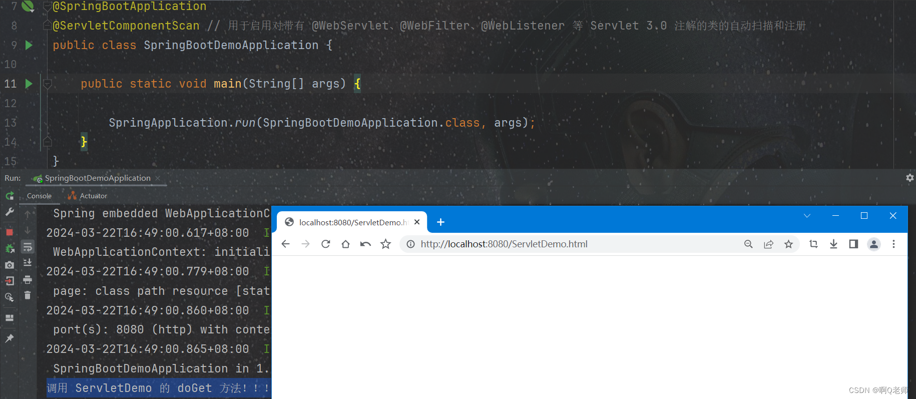Rerun SpringBootDemoApplication with the green rerun icon

10,196
